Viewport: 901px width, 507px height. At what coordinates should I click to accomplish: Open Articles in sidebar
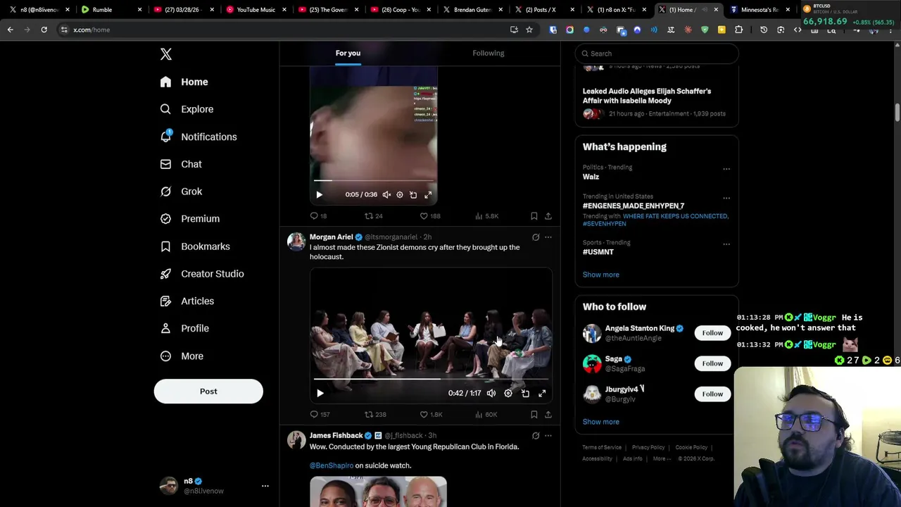(x=187, y=301)
